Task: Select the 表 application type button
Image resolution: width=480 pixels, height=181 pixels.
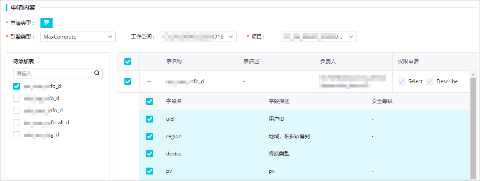Action: (x=47, y=23)
